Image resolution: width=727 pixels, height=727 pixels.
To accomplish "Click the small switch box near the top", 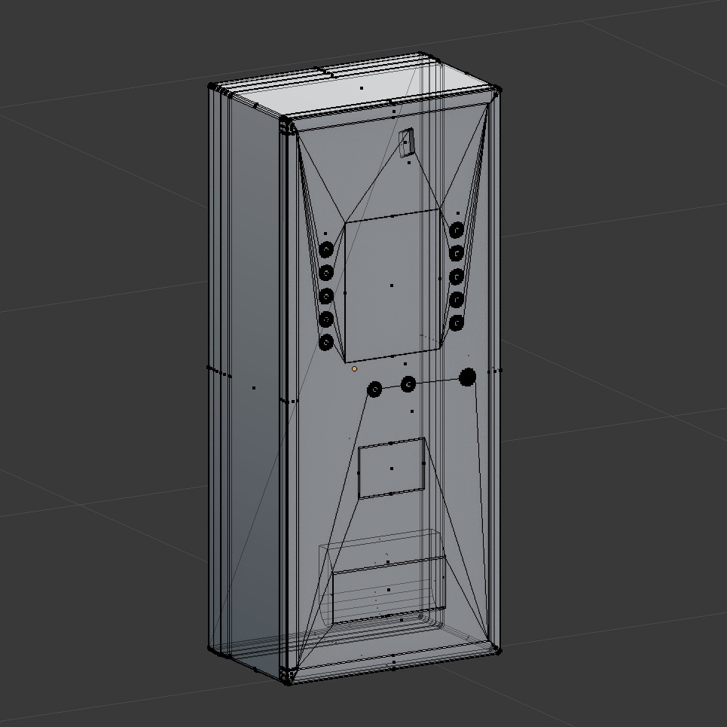I will tap(407, 143).
